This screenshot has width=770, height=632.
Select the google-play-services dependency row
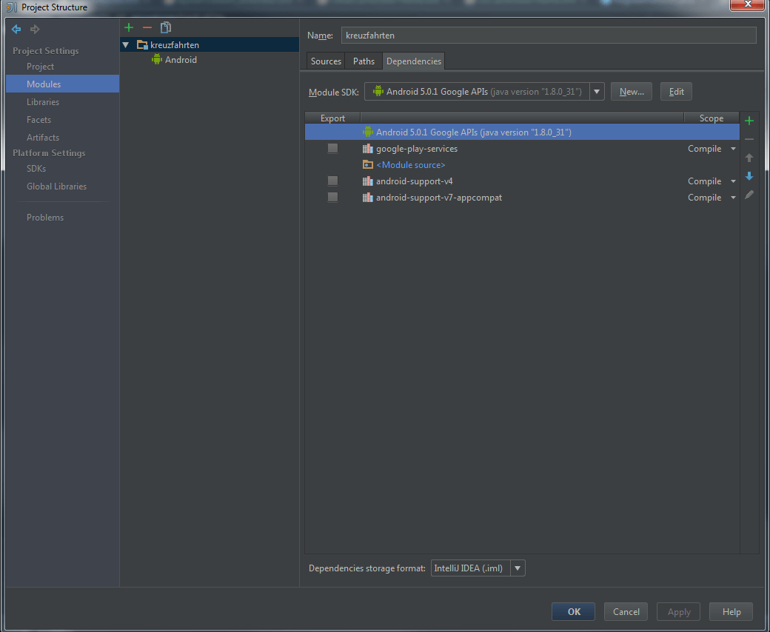(522, 149)
